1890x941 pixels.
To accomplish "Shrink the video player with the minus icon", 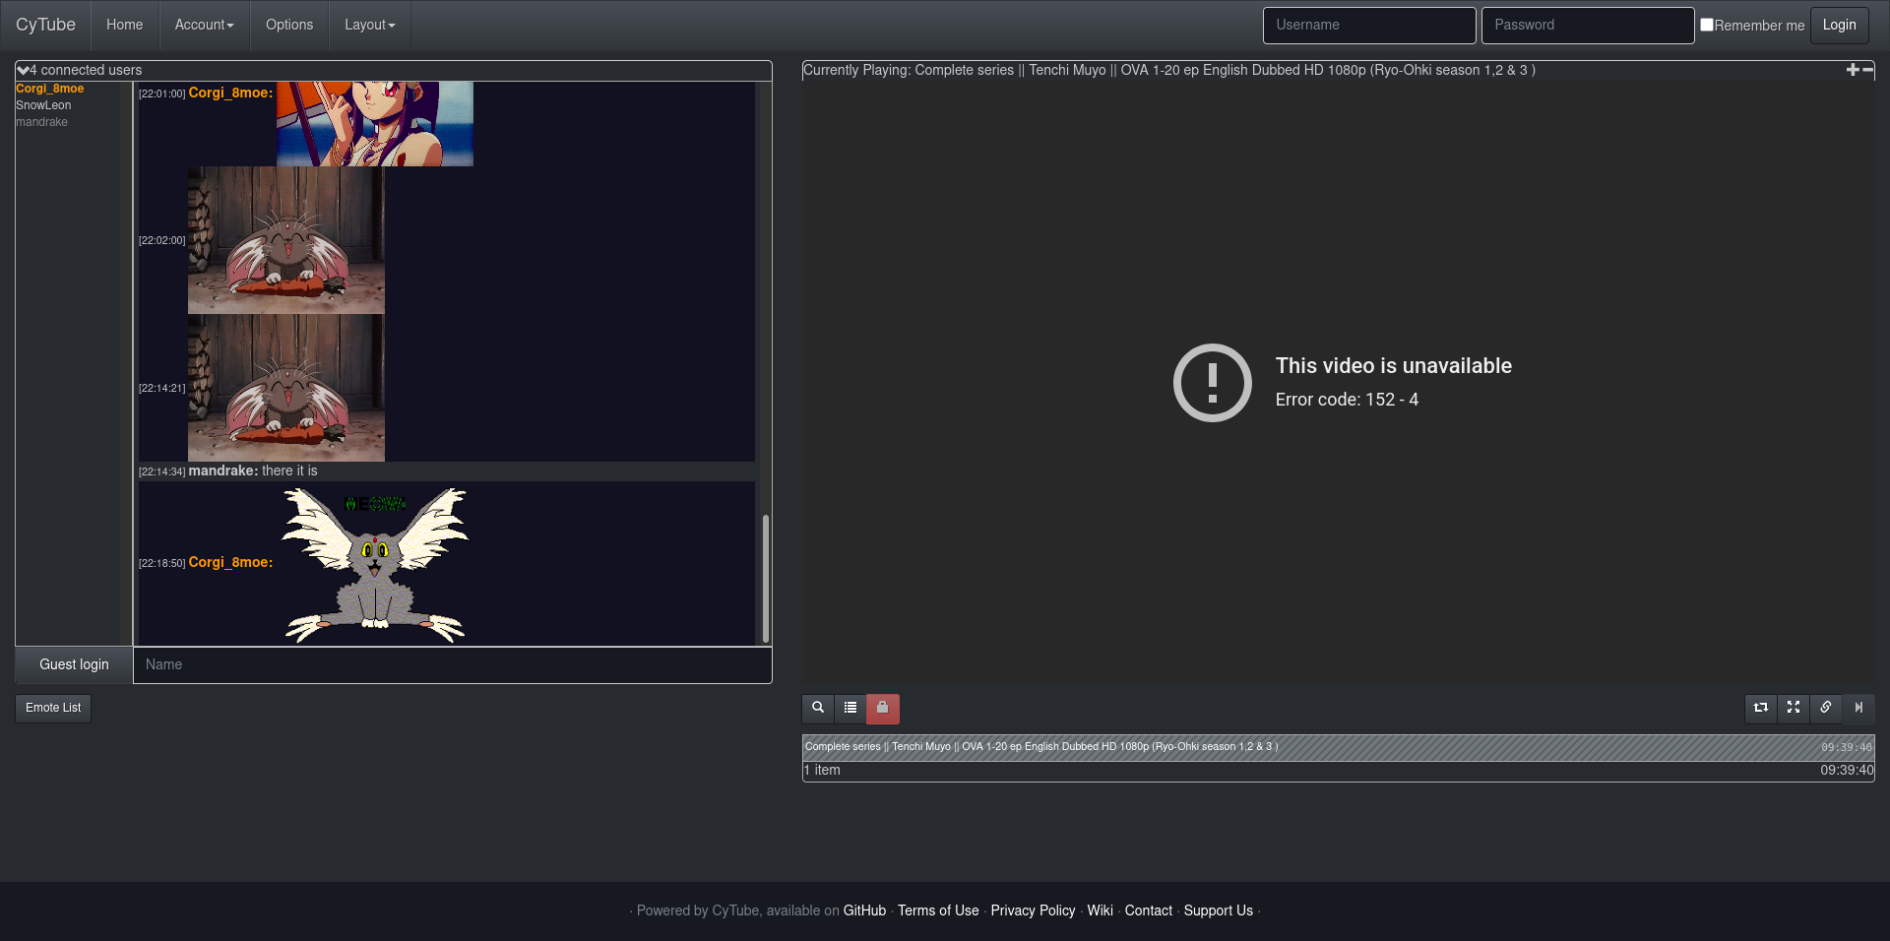I will 1867,70.
